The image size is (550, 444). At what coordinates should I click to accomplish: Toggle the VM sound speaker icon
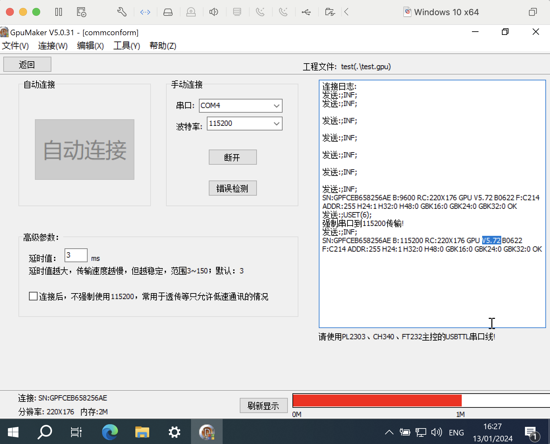click(x=214, y=12)
